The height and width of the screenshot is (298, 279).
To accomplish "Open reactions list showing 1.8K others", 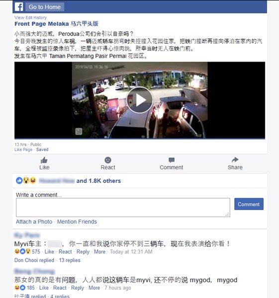I will click(98, 181).
